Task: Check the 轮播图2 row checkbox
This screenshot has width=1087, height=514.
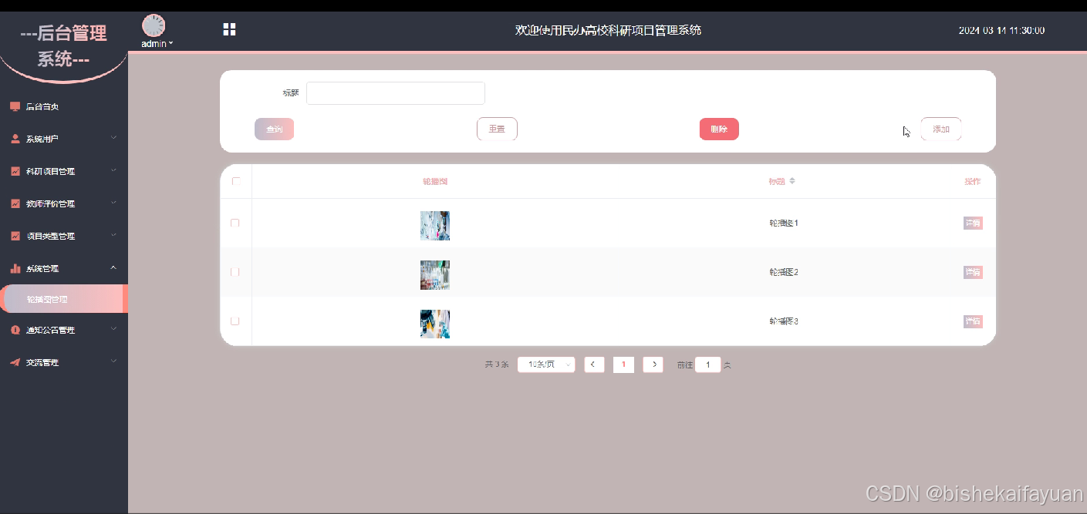Action: (x=235, y=272)
